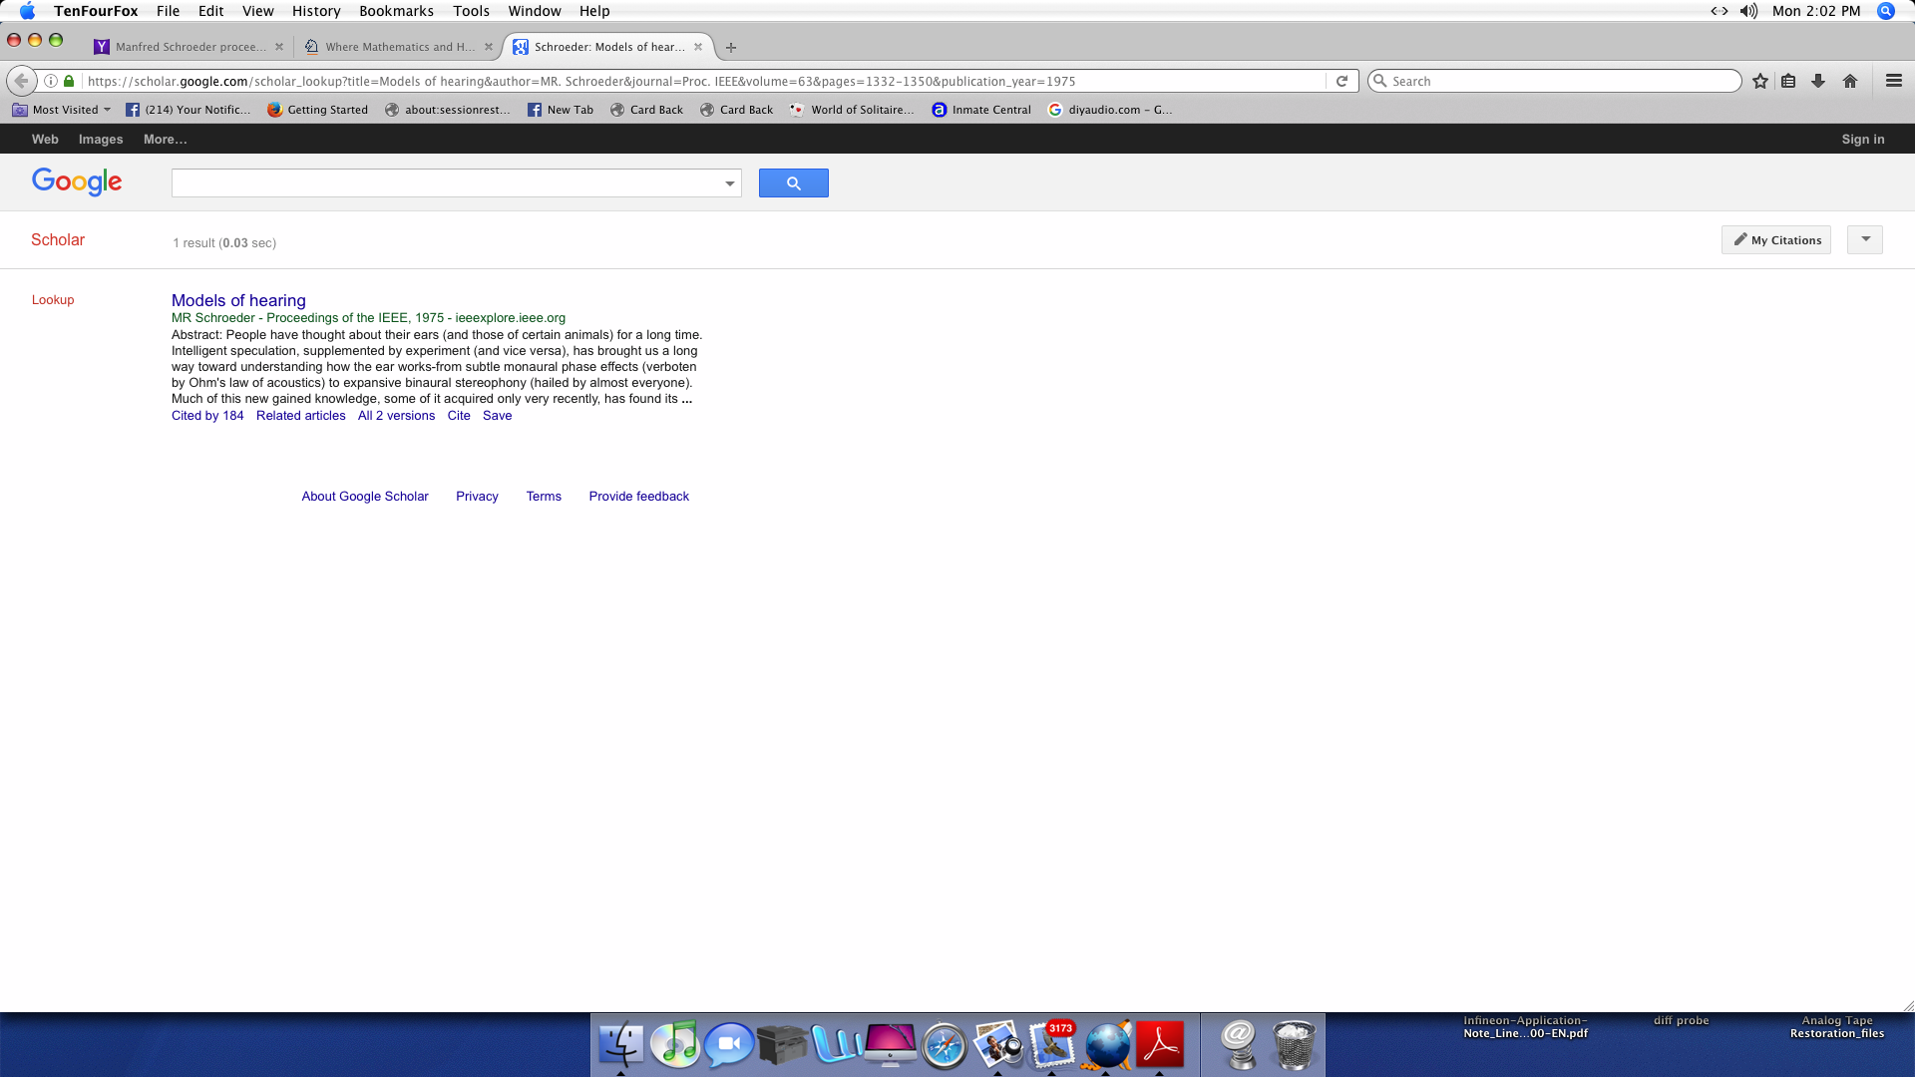The width and height of the screenshot is (1915, 1077).
Task: Click the browser Search field
Action: 1555,81
